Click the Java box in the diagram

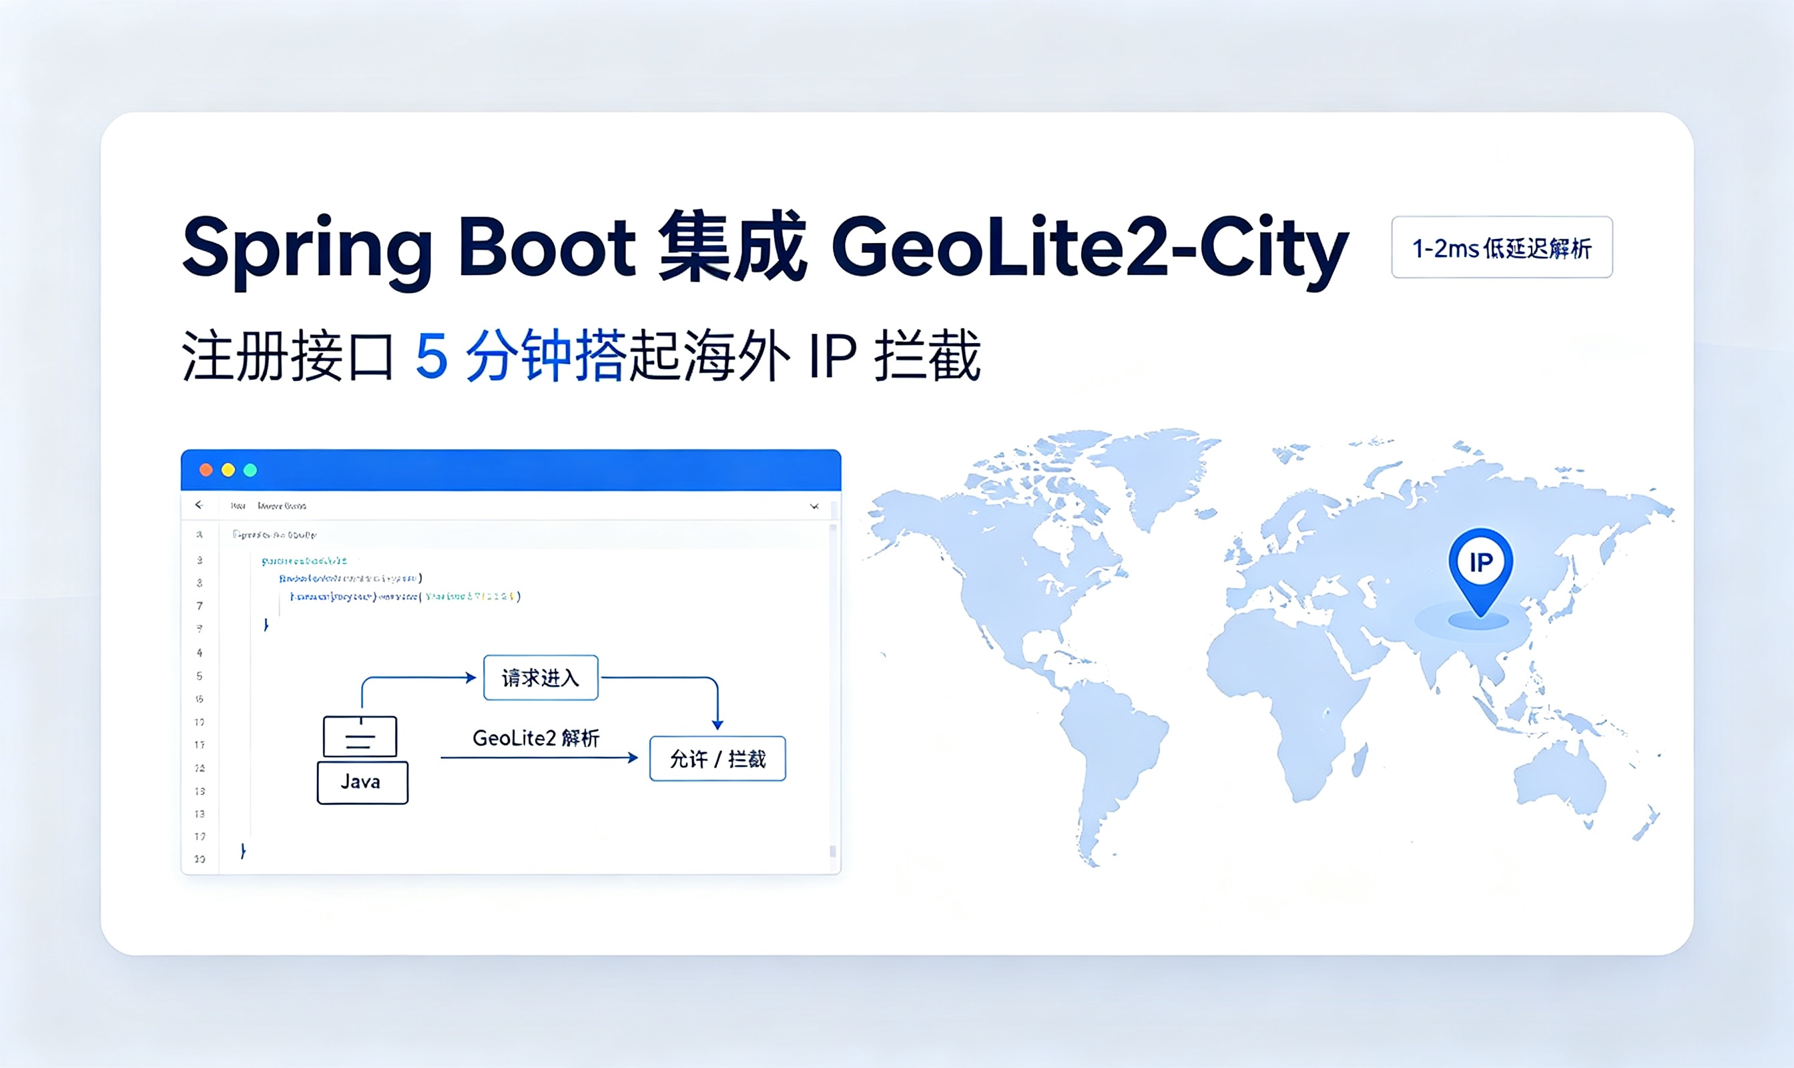click(362, 782)
